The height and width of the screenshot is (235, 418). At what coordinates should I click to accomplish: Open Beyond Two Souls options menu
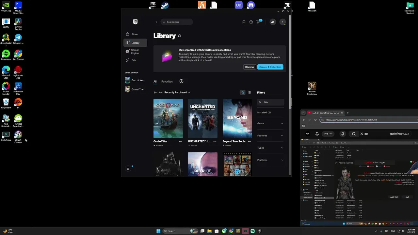[249, 141]
